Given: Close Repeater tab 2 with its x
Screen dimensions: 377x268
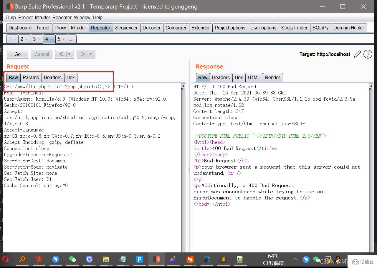Looking at the screenshot, I should pos(27,39).
